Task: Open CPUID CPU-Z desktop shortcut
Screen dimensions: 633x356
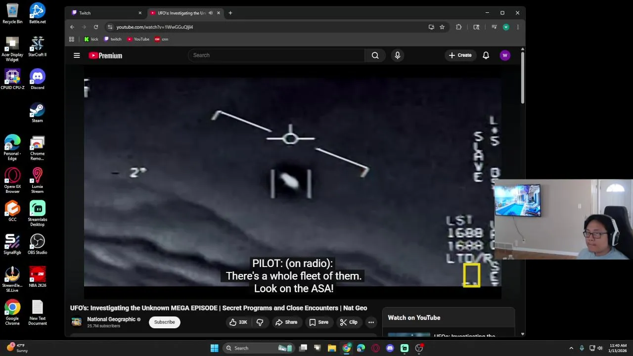Action: [x=12, y=79]
